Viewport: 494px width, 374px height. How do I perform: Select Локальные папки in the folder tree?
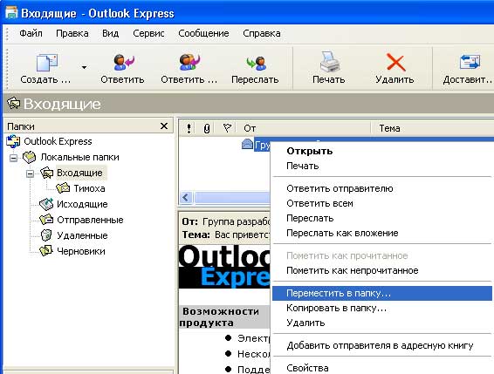(80, 157)
